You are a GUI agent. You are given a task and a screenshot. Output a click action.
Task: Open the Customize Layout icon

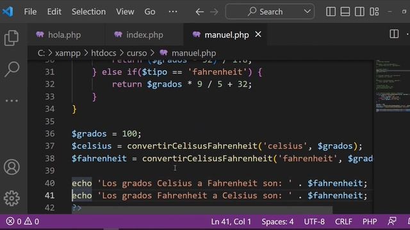click(374, 11)
